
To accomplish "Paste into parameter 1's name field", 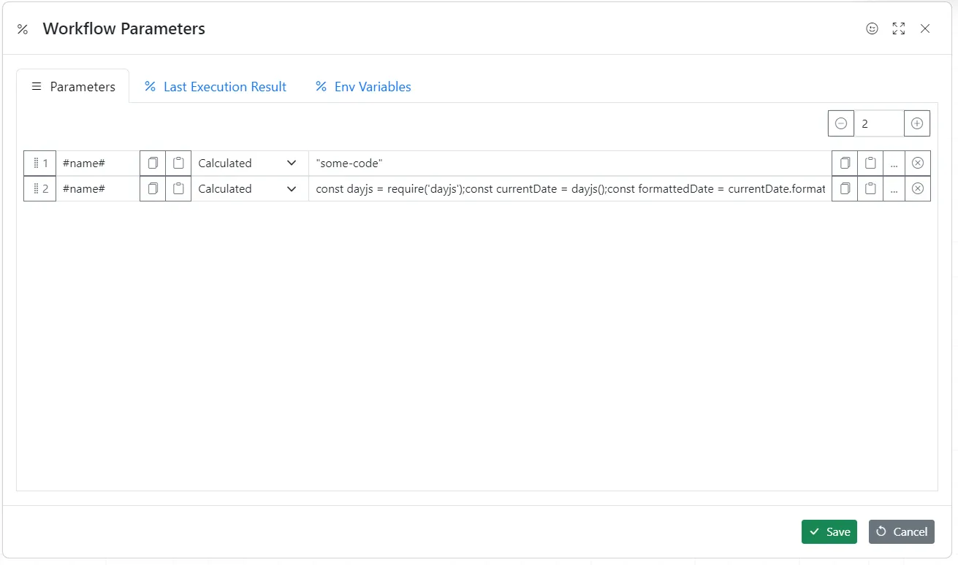I will (179, 163).
